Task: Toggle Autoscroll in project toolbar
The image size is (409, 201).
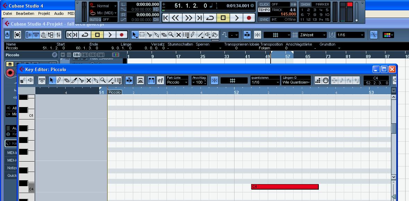Action: pyautogui.click(x=247, y=35)
